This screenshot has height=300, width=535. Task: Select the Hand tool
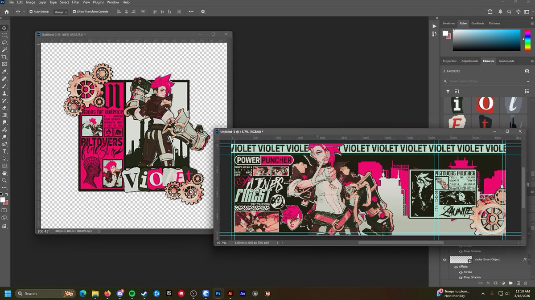4,173
